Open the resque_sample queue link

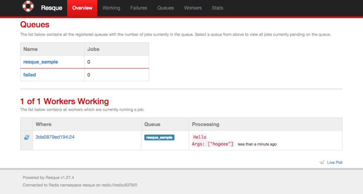click(40, 62)
